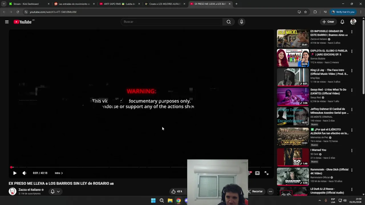Open the I Warned You video title
365x205 pixels.
click(x=318, y=150)
